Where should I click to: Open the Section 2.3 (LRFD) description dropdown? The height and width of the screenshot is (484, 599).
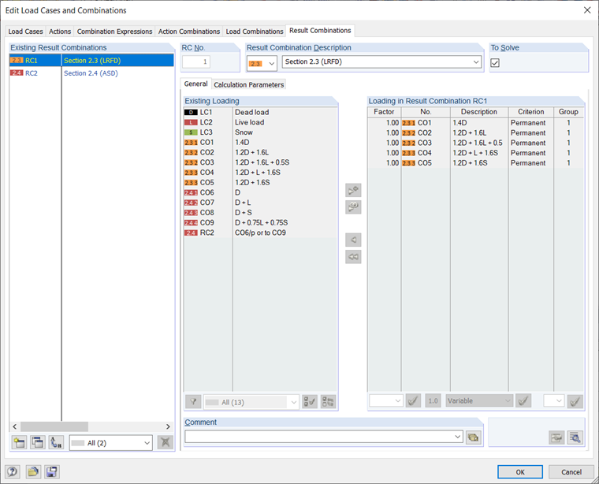(381, 62)
